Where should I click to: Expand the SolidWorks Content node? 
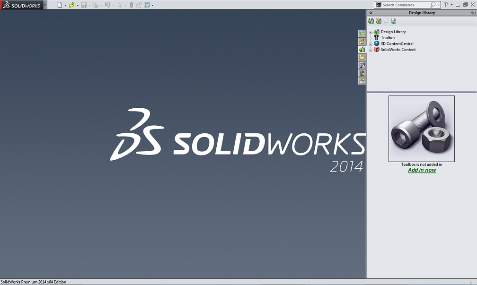coord(371,50)
